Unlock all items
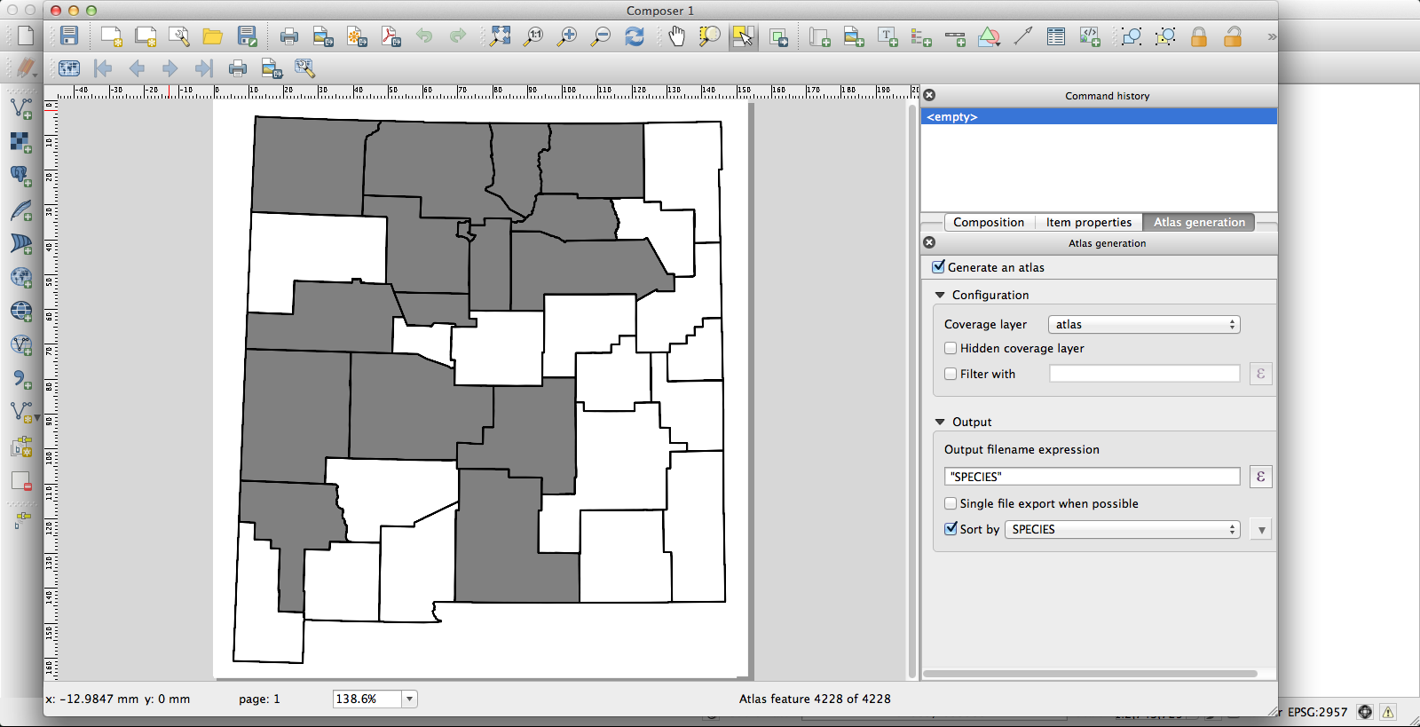 click(x=1233, y=36)
